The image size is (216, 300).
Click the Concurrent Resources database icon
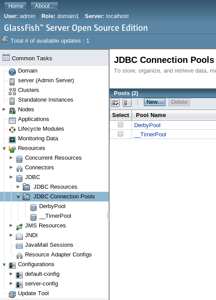[19, 159]
